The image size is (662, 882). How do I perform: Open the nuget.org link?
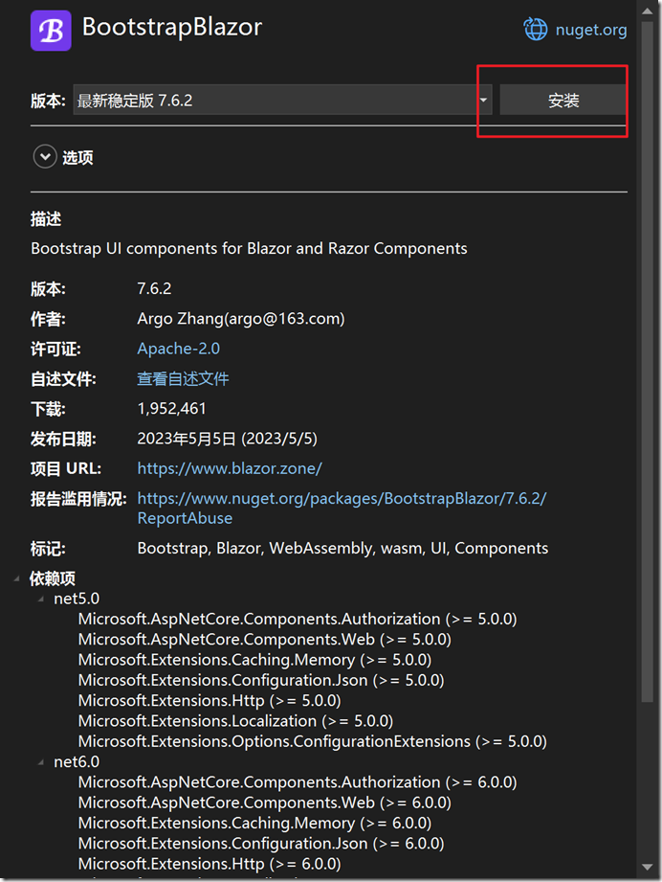pyautogui.click(x=590, y=30)
